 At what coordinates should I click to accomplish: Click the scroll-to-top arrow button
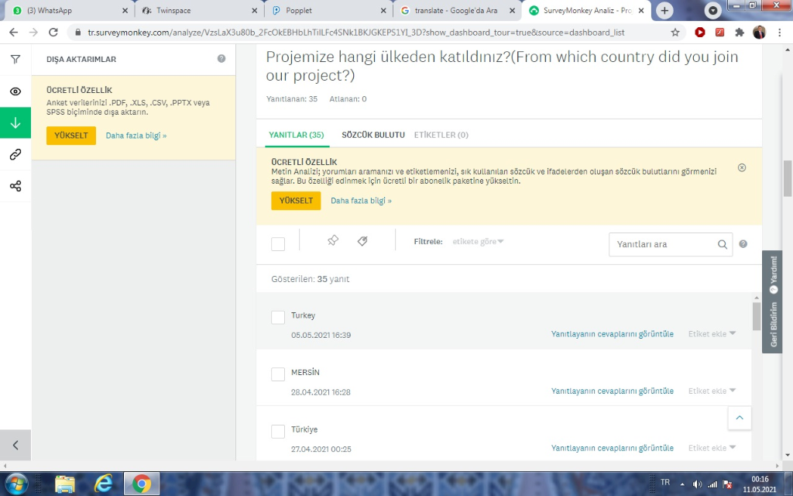740,418
